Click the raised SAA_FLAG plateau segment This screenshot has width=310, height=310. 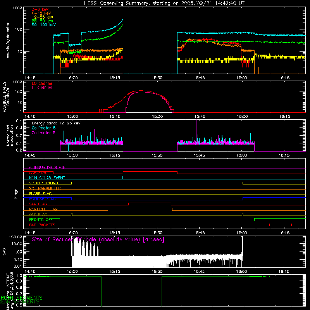[150, 203]
